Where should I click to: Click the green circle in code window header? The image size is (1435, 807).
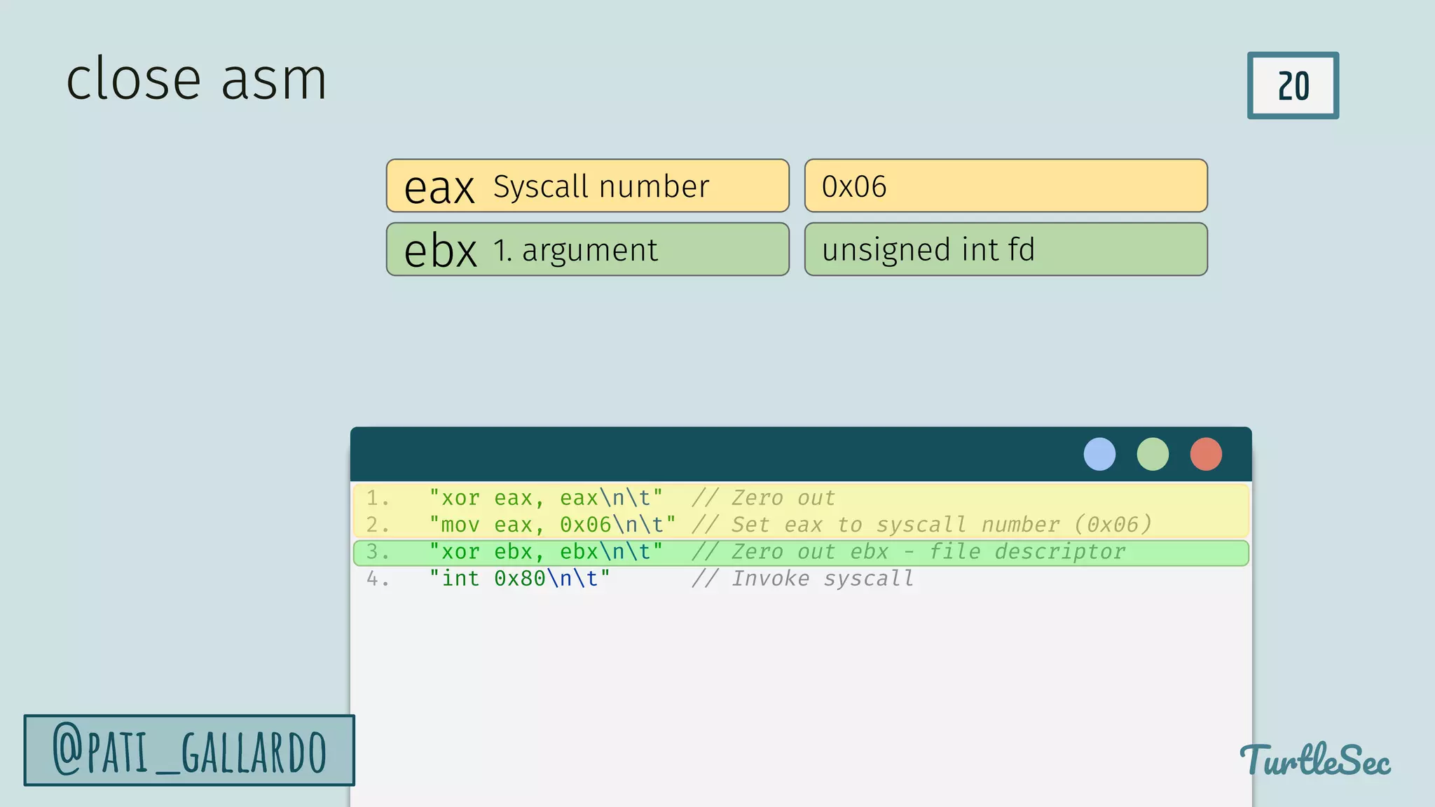(x=1153, y=454)
